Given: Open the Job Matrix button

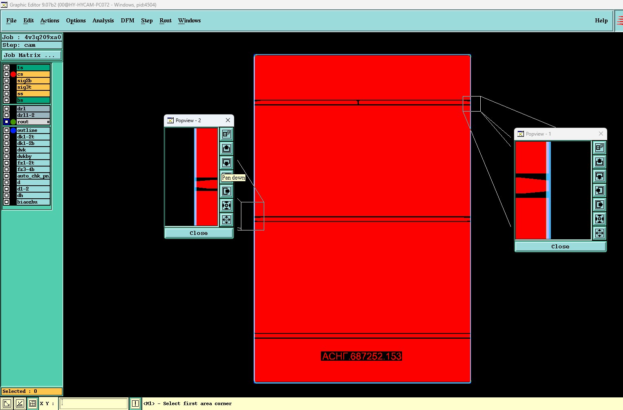Looking at the screenshot, I should pyautogui.click(x=32, y=55).
